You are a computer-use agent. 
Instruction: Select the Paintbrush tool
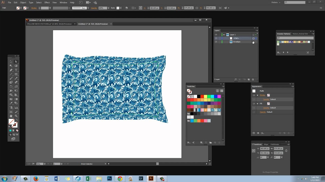11,78
